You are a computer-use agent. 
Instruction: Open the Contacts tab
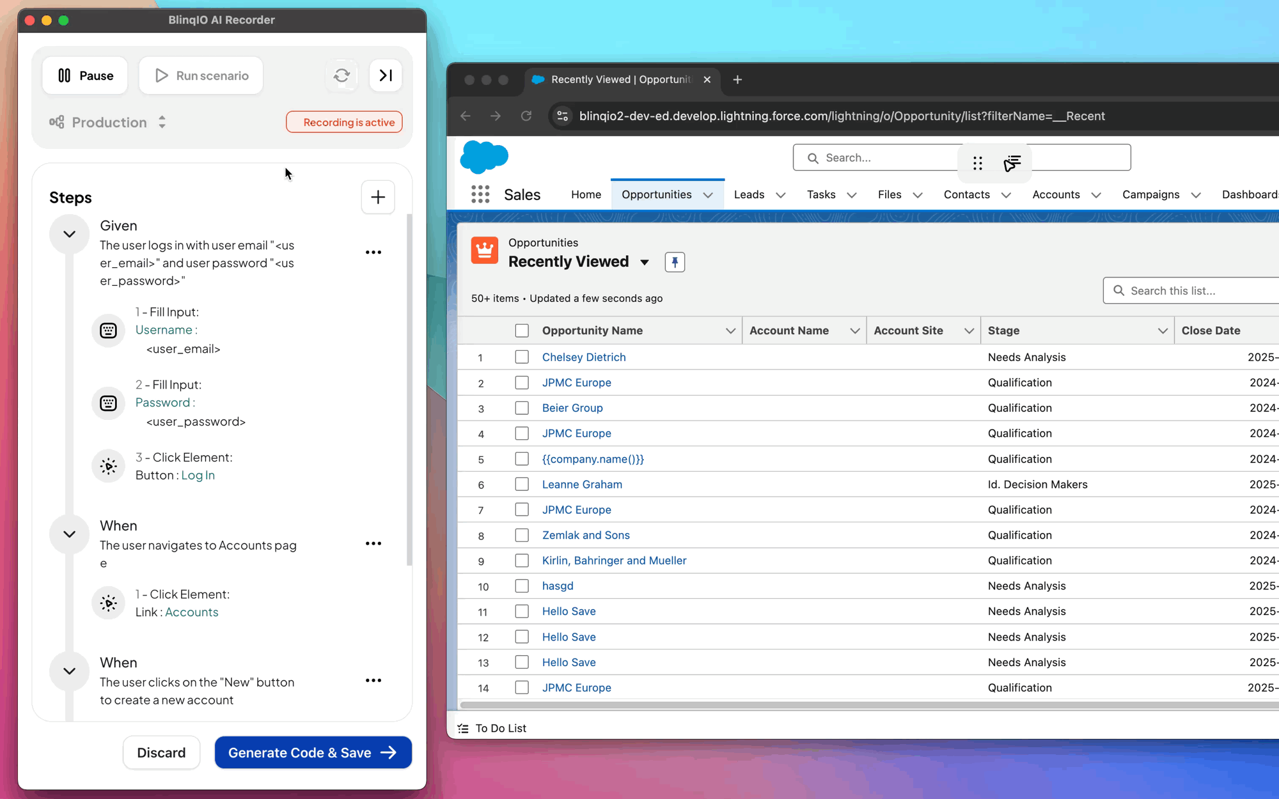point(966,194)
